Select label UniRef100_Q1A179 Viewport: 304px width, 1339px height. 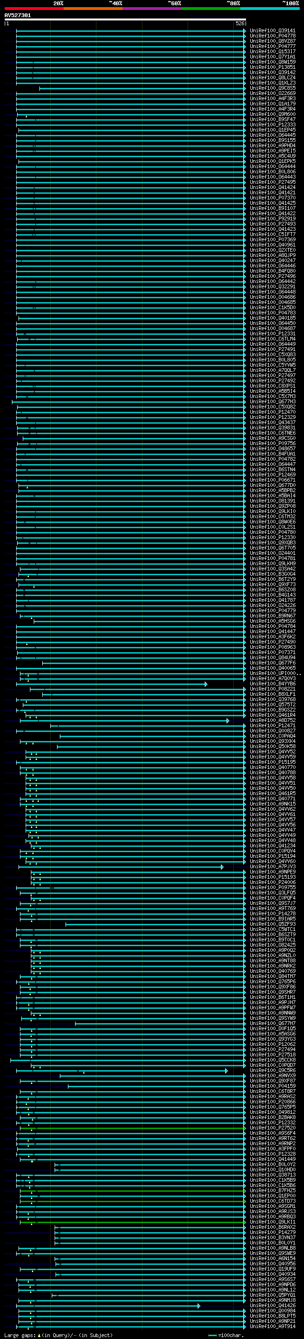click(x=273, y=104)
